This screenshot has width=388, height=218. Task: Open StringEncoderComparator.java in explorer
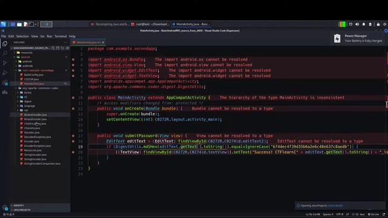tap(42, 164)
